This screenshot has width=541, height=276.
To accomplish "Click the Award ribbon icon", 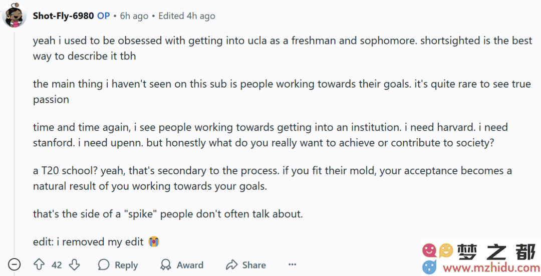I will [166, 265].
